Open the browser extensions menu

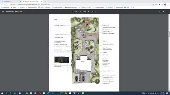tap(159, 4)
